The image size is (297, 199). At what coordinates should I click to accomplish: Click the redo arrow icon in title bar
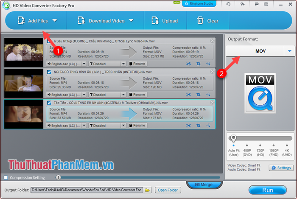(242, 4)
